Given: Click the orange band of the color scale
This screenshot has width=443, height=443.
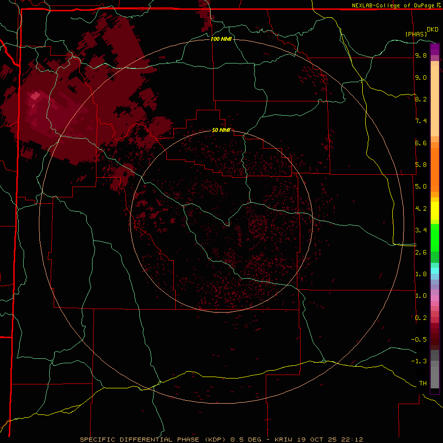Looking at the screenshot, I should (435, 169).
